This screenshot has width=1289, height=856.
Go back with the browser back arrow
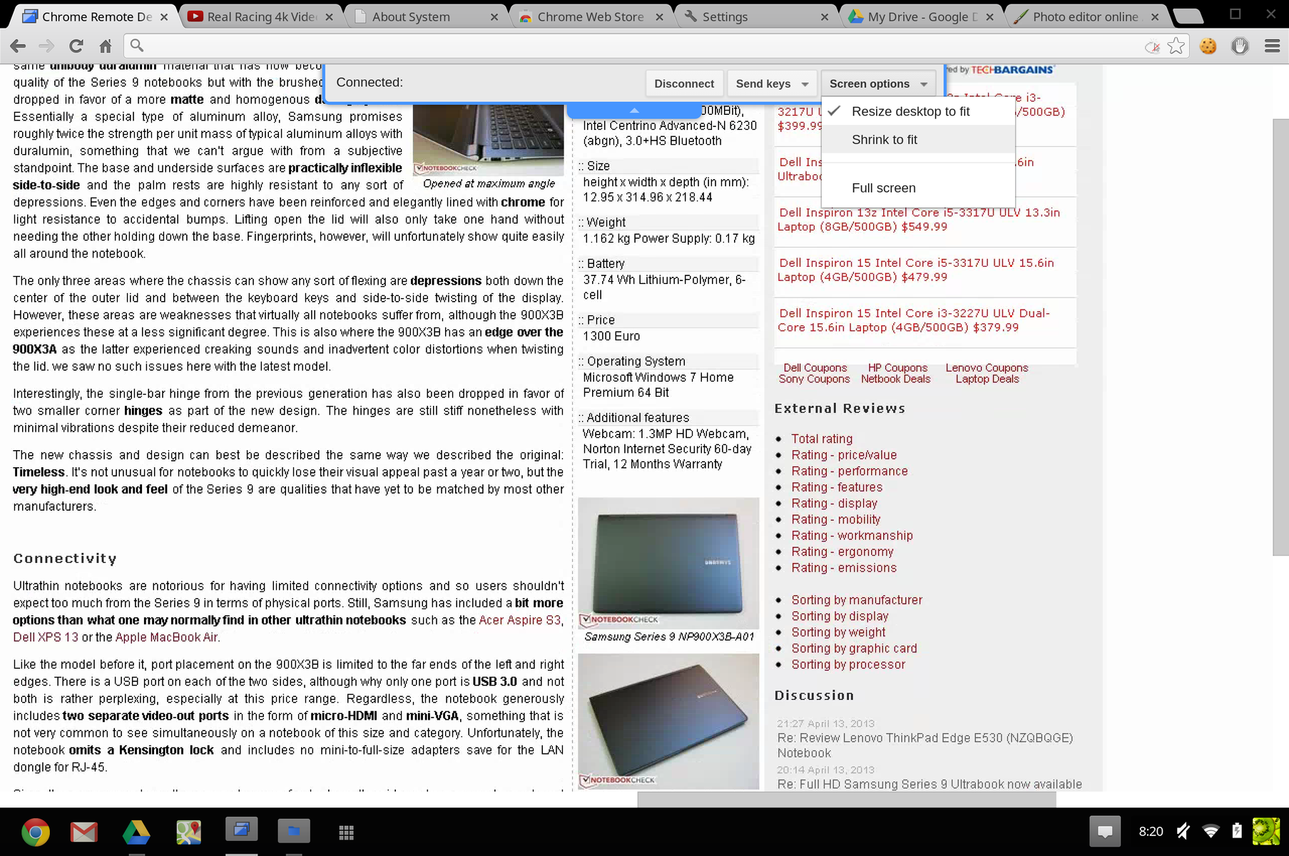[18, 46]
